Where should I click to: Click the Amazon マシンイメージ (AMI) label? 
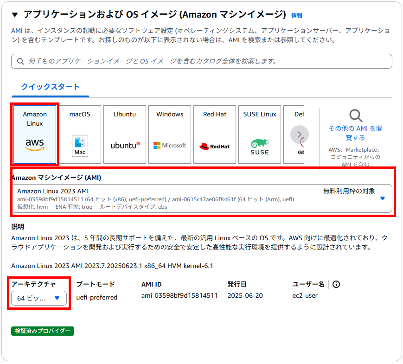57,178
